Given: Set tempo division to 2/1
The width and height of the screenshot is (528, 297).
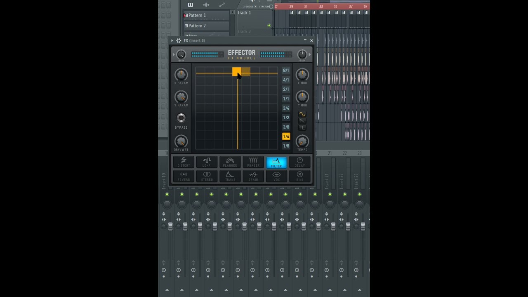Looking at the screenshot, I should (286, 90).
